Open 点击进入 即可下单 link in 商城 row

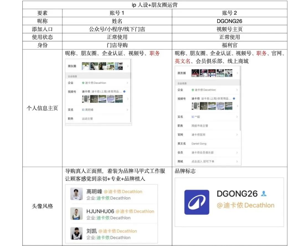[x=203, y=161]
